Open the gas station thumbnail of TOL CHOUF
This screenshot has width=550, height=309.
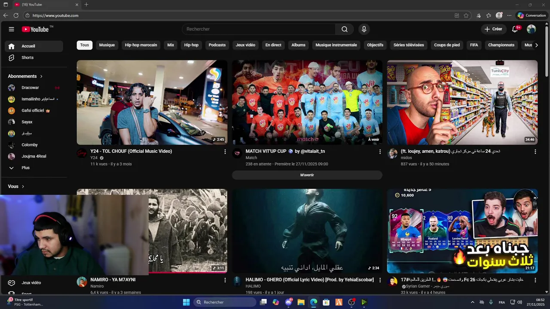click(152, 102)
